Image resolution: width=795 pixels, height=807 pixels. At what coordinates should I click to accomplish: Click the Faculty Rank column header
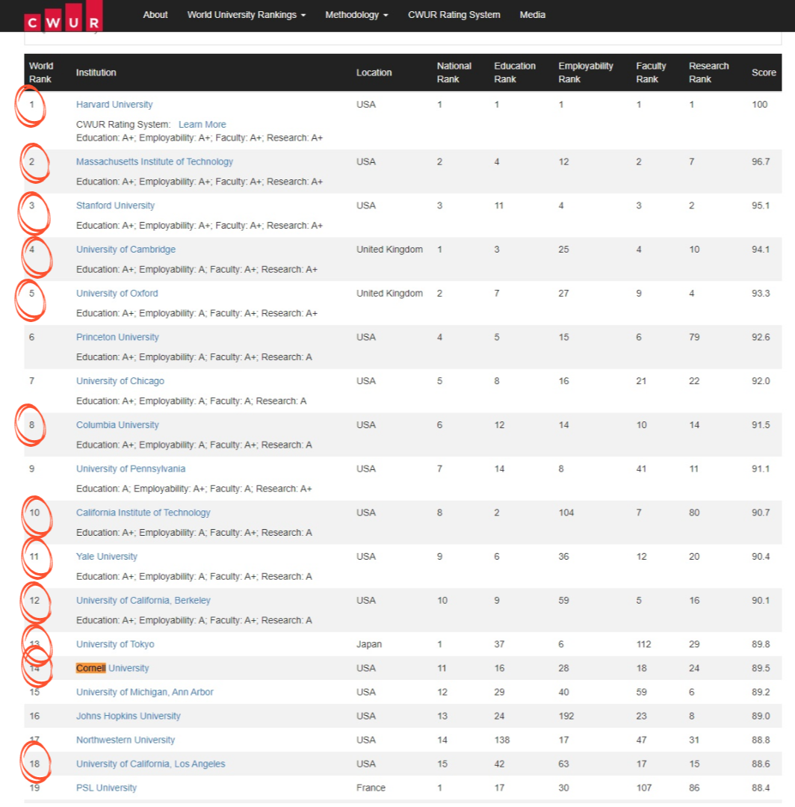click(x=651, y=72)
